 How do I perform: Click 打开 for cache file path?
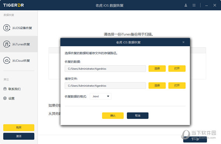(x=177, y=85)
